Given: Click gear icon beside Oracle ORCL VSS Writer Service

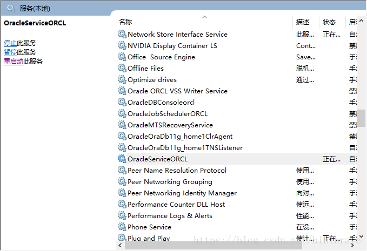Looking at the screenshot, I should coord(122,91).
